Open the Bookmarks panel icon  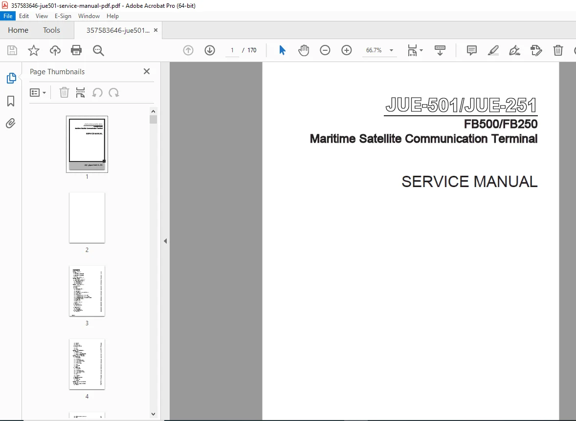pyautogui.click(x=11, y=101)
